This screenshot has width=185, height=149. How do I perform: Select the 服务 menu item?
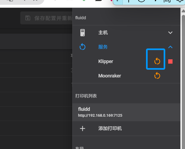[x=103, y=47]
